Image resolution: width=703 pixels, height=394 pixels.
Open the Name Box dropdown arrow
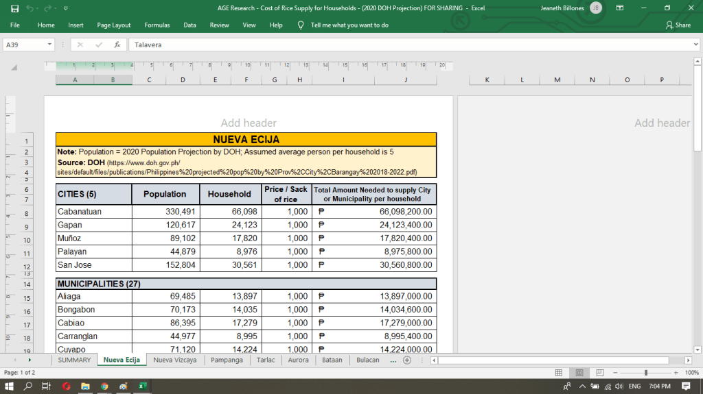pos(49,45)
